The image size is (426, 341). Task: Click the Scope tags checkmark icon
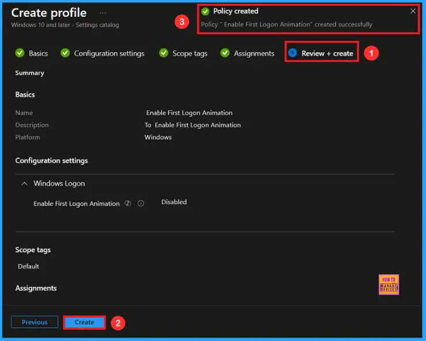click(164, 53)
